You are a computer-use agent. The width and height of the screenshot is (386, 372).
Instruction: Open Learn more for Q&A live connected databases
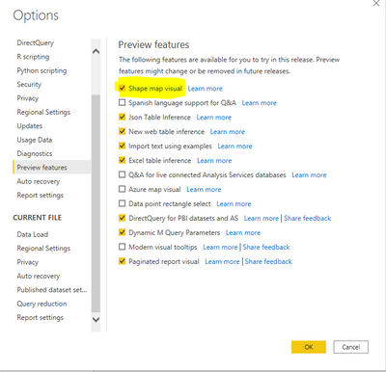tap(309, 175)
